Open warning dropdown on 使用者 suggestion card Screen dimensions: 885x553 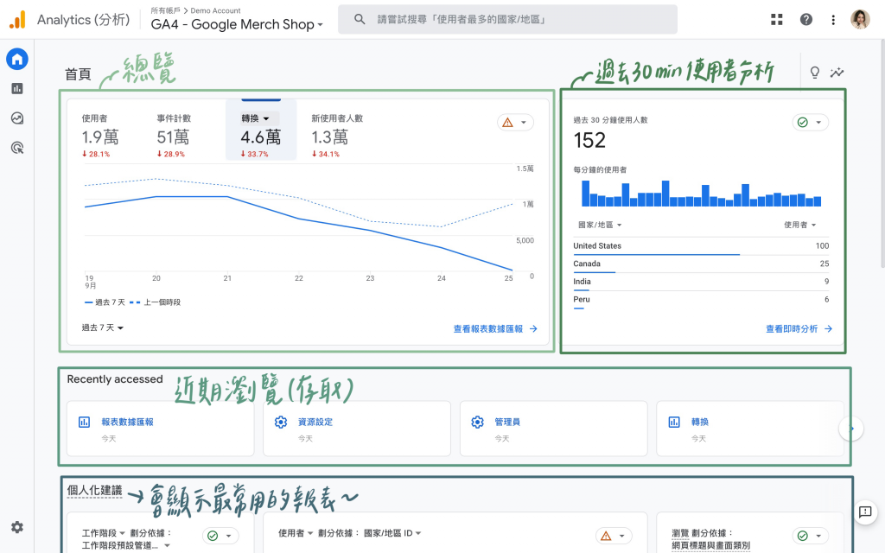[614, 536]
